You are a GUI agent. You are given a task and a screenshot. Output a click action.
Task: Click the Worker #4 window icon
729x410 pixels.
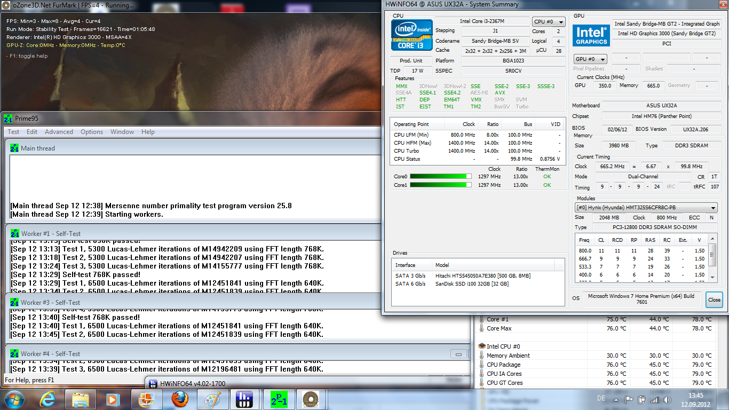pos(15,353)
